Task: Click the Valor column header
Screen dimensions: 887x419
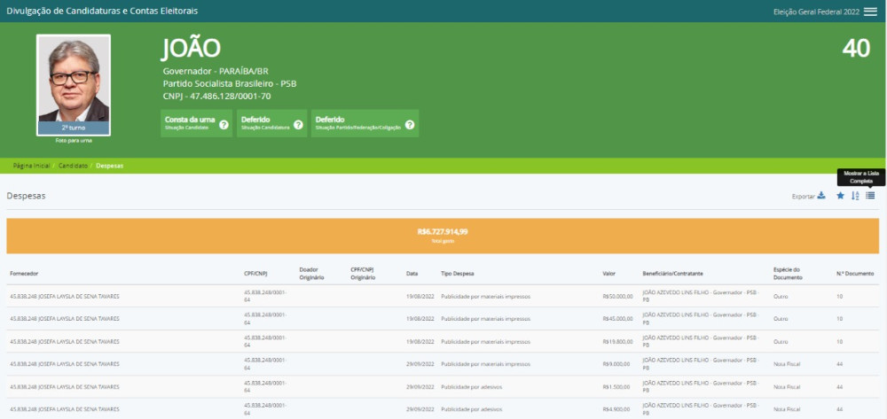Action: (608, 273)
